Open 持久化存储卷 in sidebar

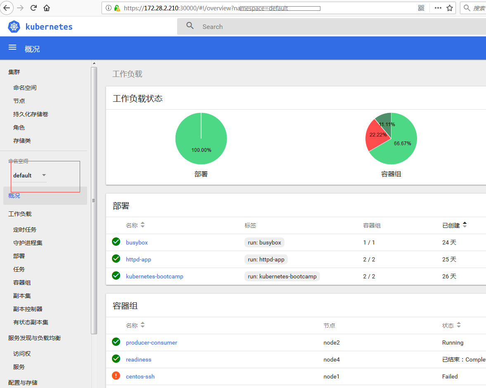pos(31,114)
